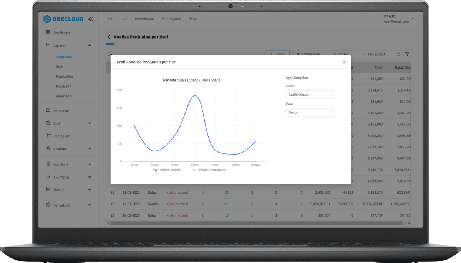461x263 pixels.
Task: Go back using the arrow beside page title
Action: point(109,37)
